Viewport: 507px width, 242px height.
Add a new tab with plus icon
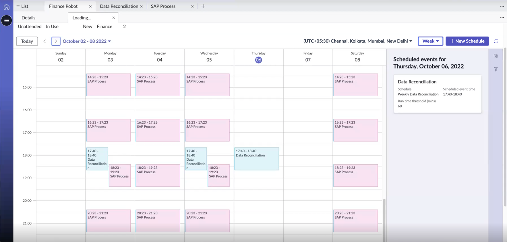(203, 6)
